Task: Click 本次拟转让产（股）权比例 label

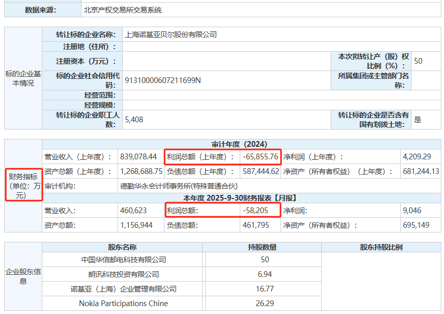Action: coord(373,61)
